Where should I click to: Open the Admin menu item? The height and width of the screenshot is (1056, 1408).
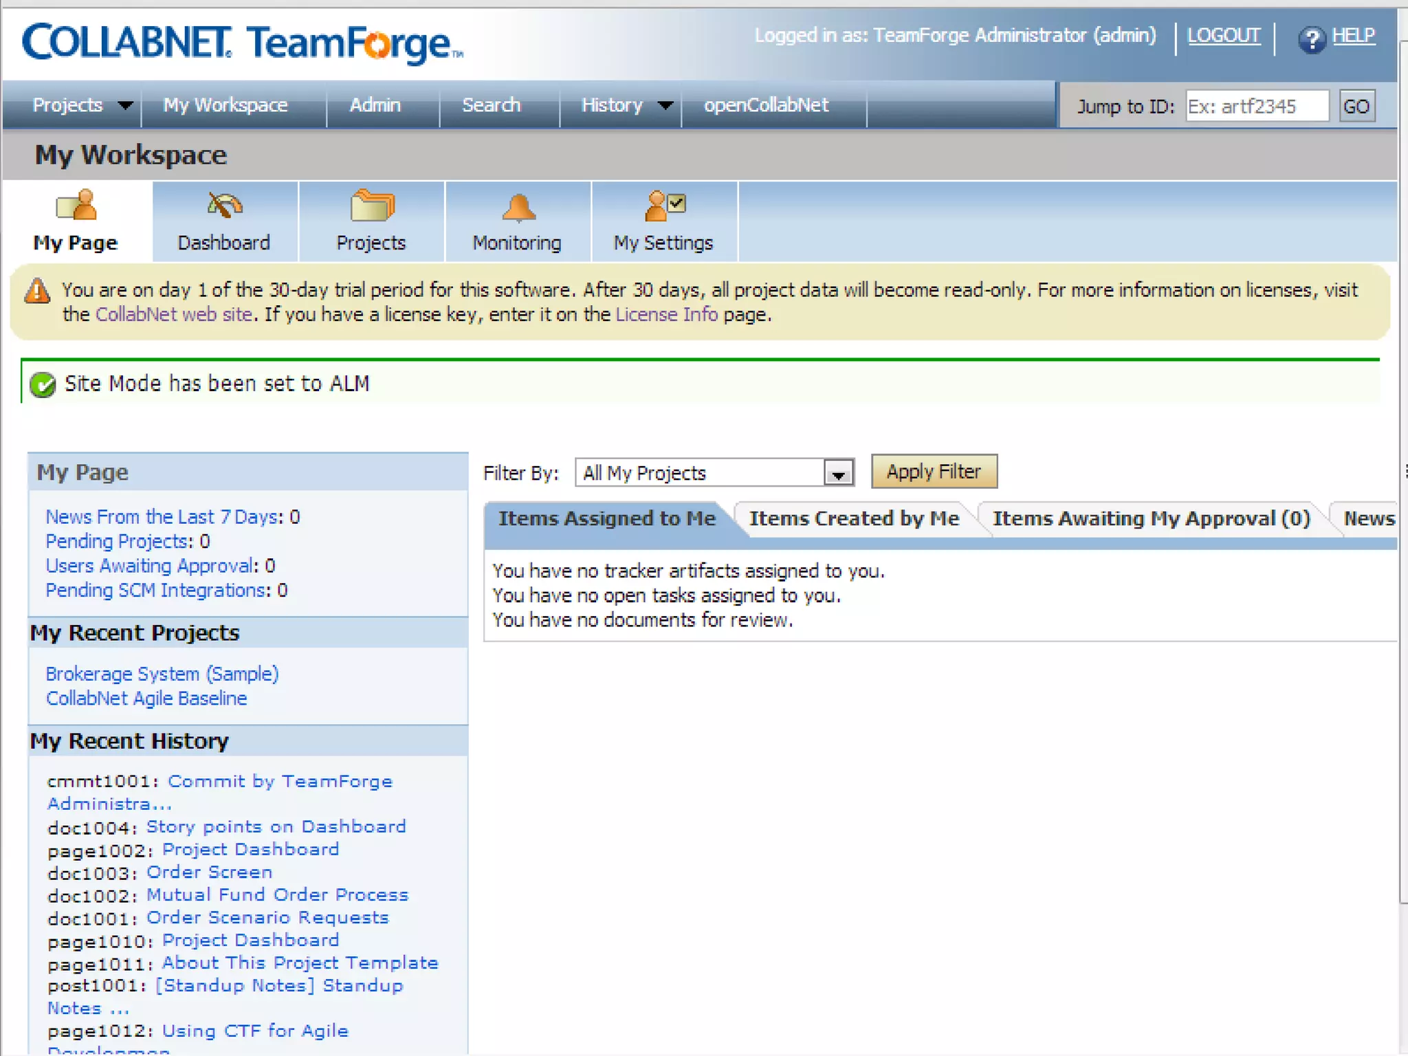(375, 105)
